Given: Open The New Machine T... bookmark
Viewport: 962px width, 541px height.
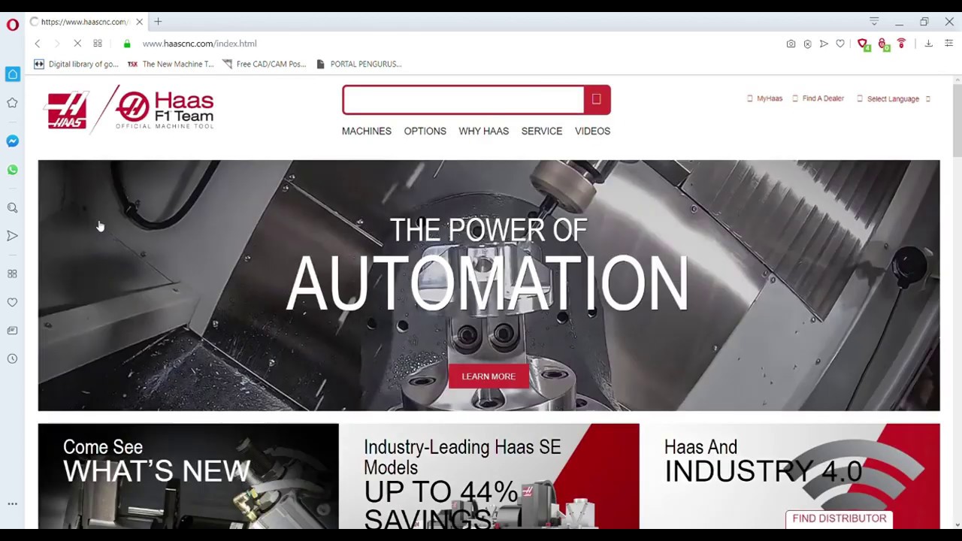Looking at the screenshot, I should pos(171,64).
